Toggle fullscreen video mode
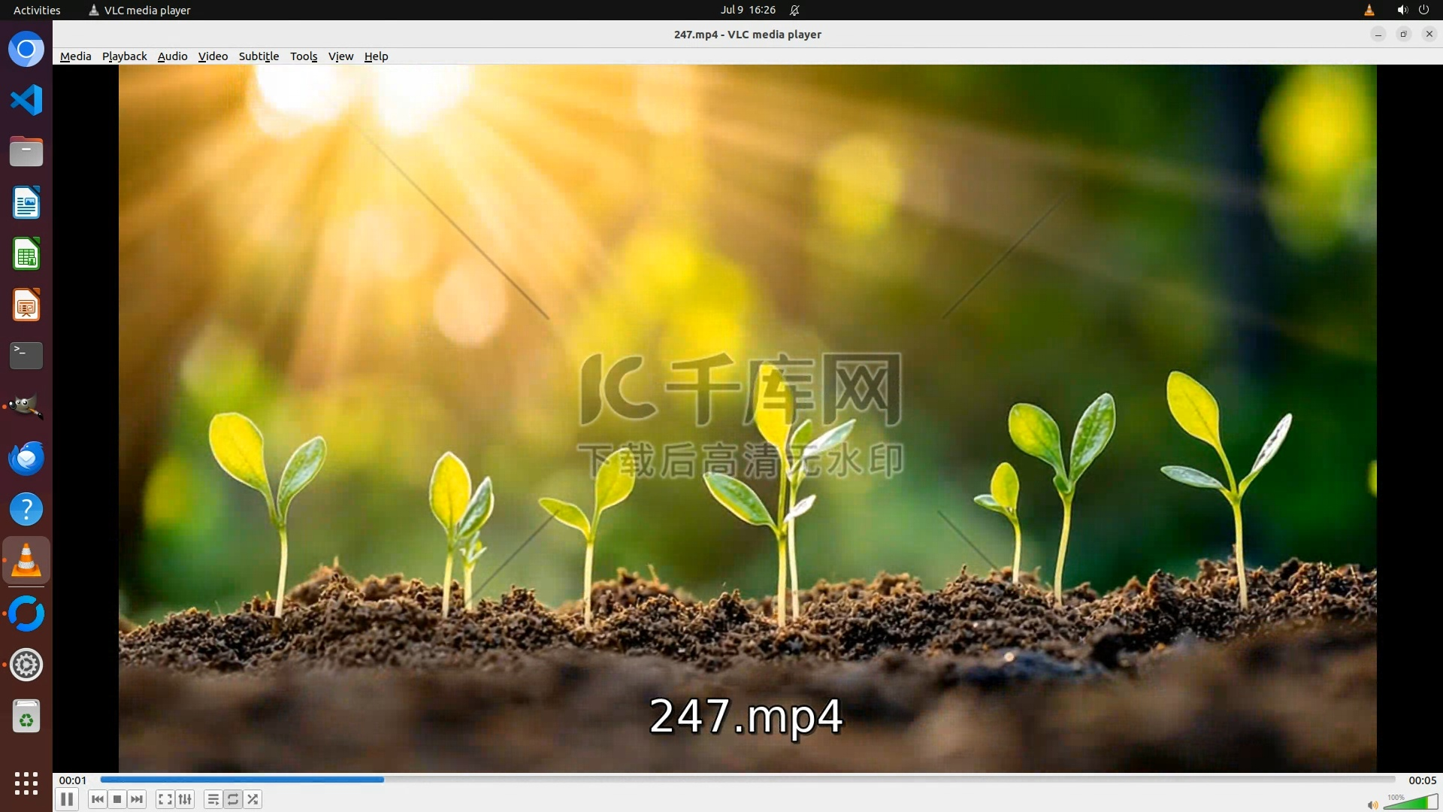 [x=165, y=799]
